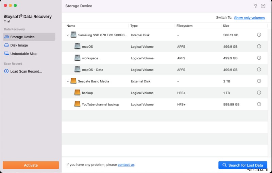This screenshot has height=173, width=272.
Task: Click Search for Lost Data button
Action: [242, 165]
